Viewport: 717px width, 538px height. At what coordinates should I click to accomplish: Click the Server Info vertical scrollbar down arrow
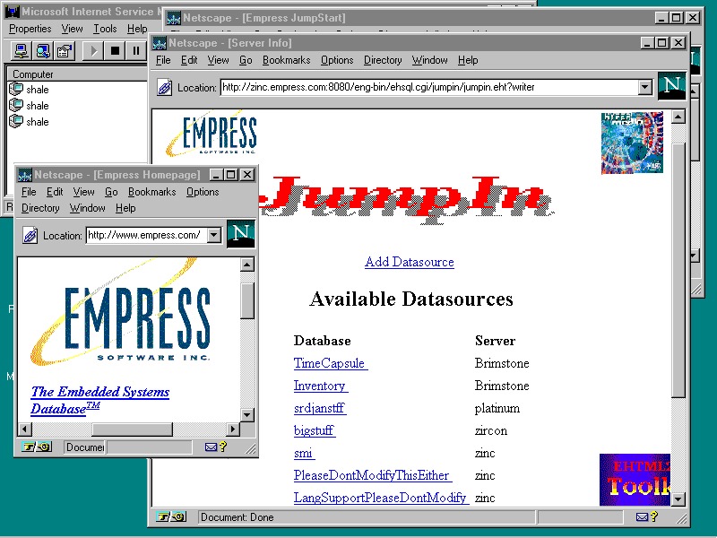tap(678, 499)
